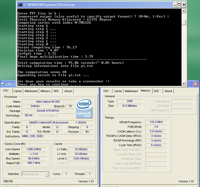Click the RAS# Precharge value 3 clocks
This screenshot has height=187, width=200.
click(156, 140)
